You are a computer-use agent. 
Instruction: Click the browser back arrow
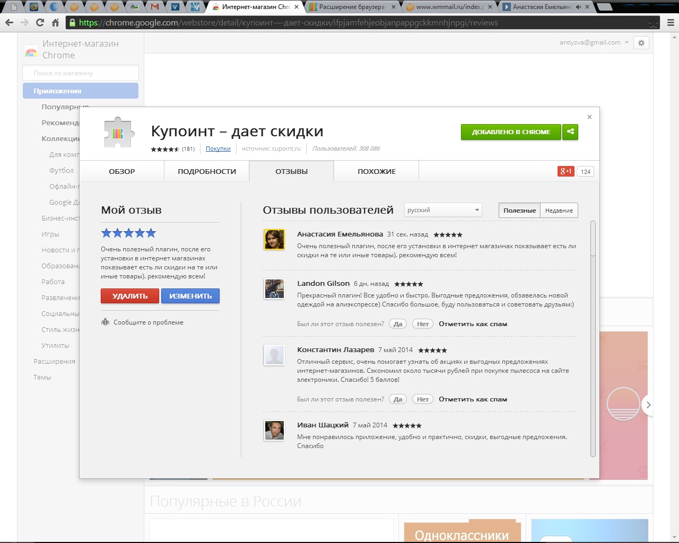[x=9, y=23]
